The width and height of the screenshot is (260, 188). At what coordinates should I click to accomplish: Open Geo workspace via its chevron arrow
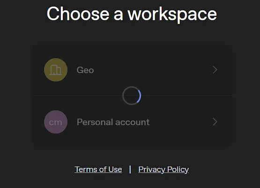215,70
